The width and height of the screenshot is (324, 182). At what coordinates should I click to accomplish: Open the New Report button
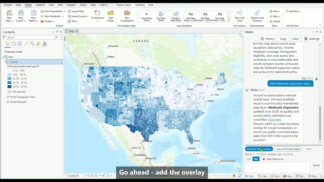pyautogui.click(x=33, y=16)
